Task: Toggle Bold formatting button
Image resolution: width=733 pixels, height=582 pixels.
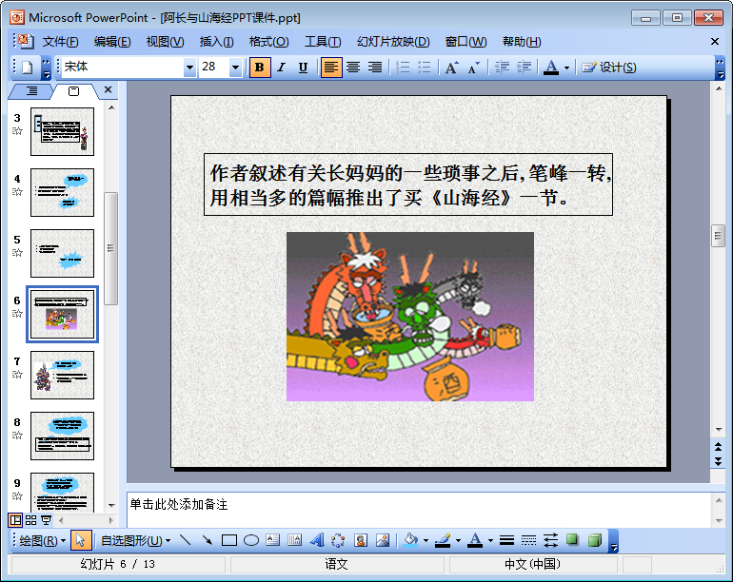Action: point(260,68)
